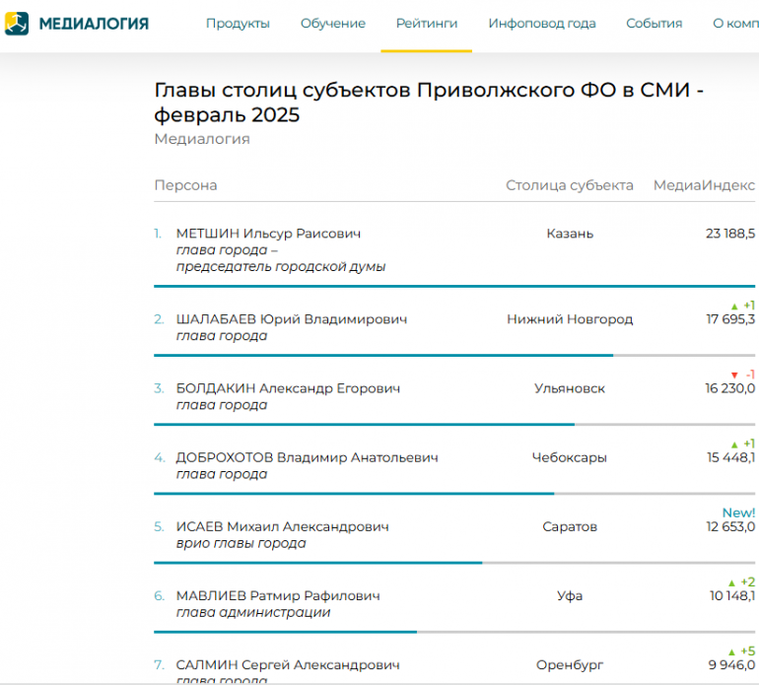The width and height of the screenshot is (759, 685).
Task: Click the МедиаИндекс column header
Action: click(704, 185)
